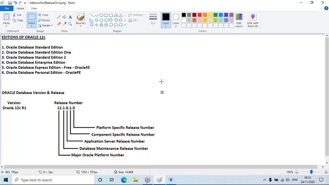Pick the yellow color swatch

[x=210, y=15]
